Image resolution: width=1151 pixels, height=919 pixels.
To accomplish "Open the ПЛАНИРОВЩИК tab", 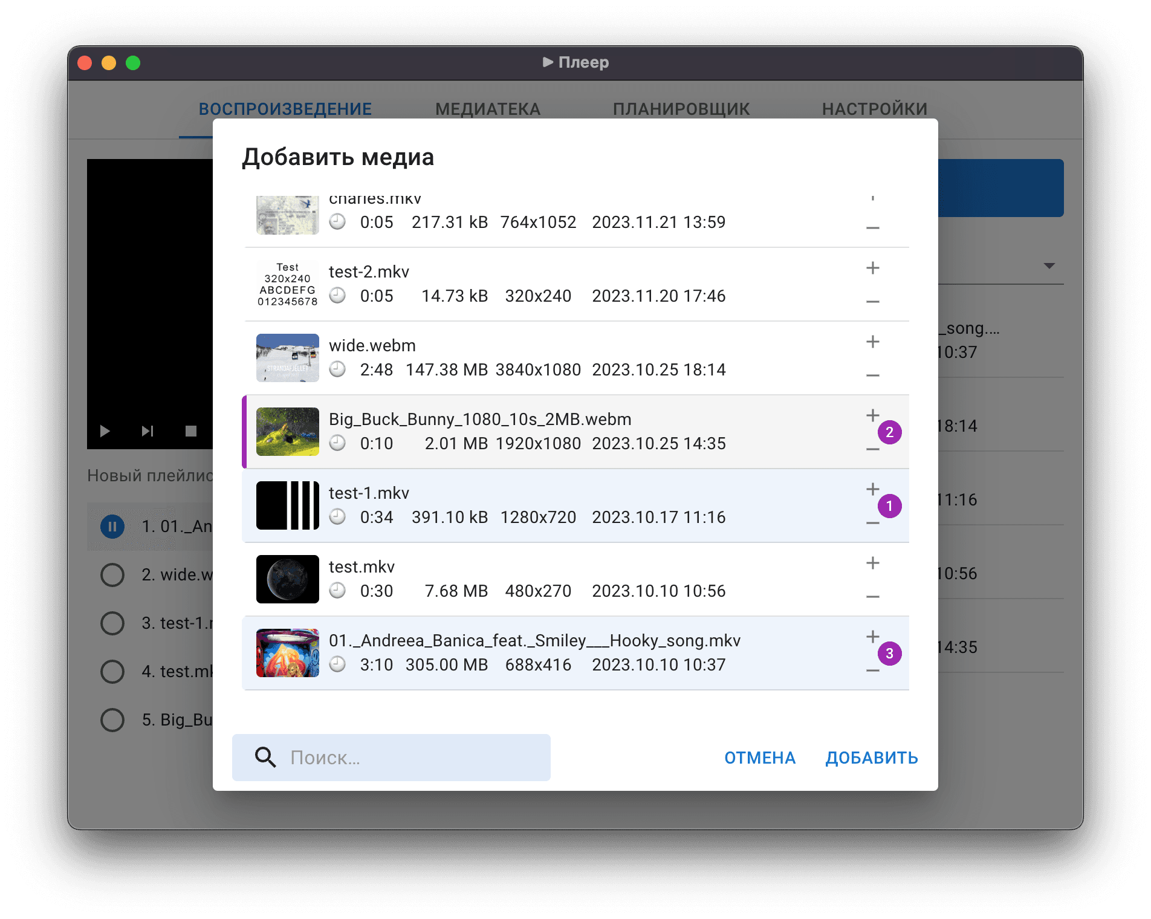I will [681, 109].
